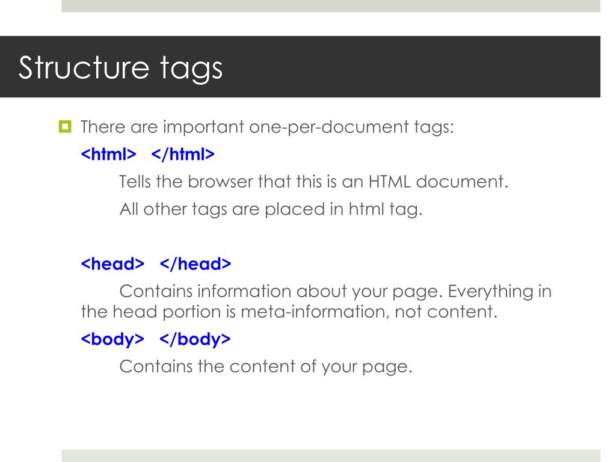Click the gray bar at slide bottom

(x=331, y=456)
